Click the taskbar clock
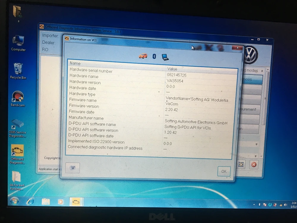The image size is (297, 223). coord(294,205)
